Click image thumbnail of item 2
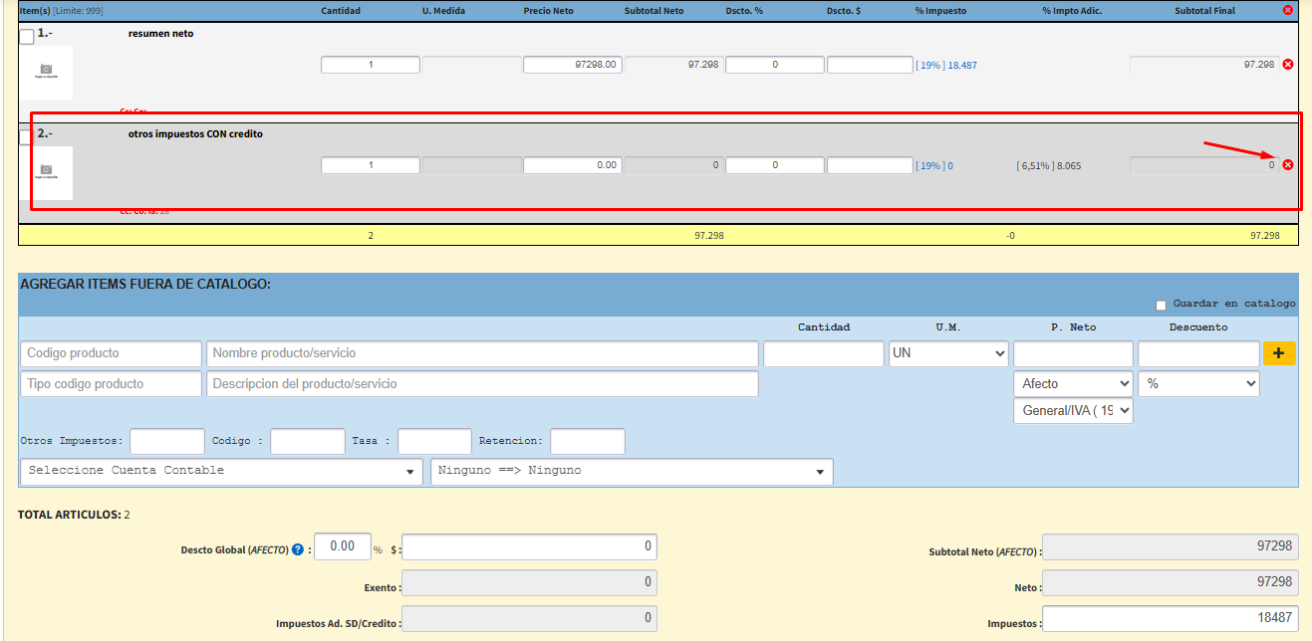The width and height of the screenshot is (1312, 641). 45,172
